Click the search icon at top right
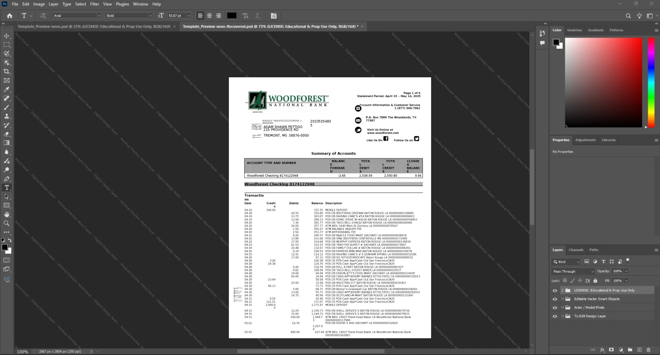 pos(628,16)
